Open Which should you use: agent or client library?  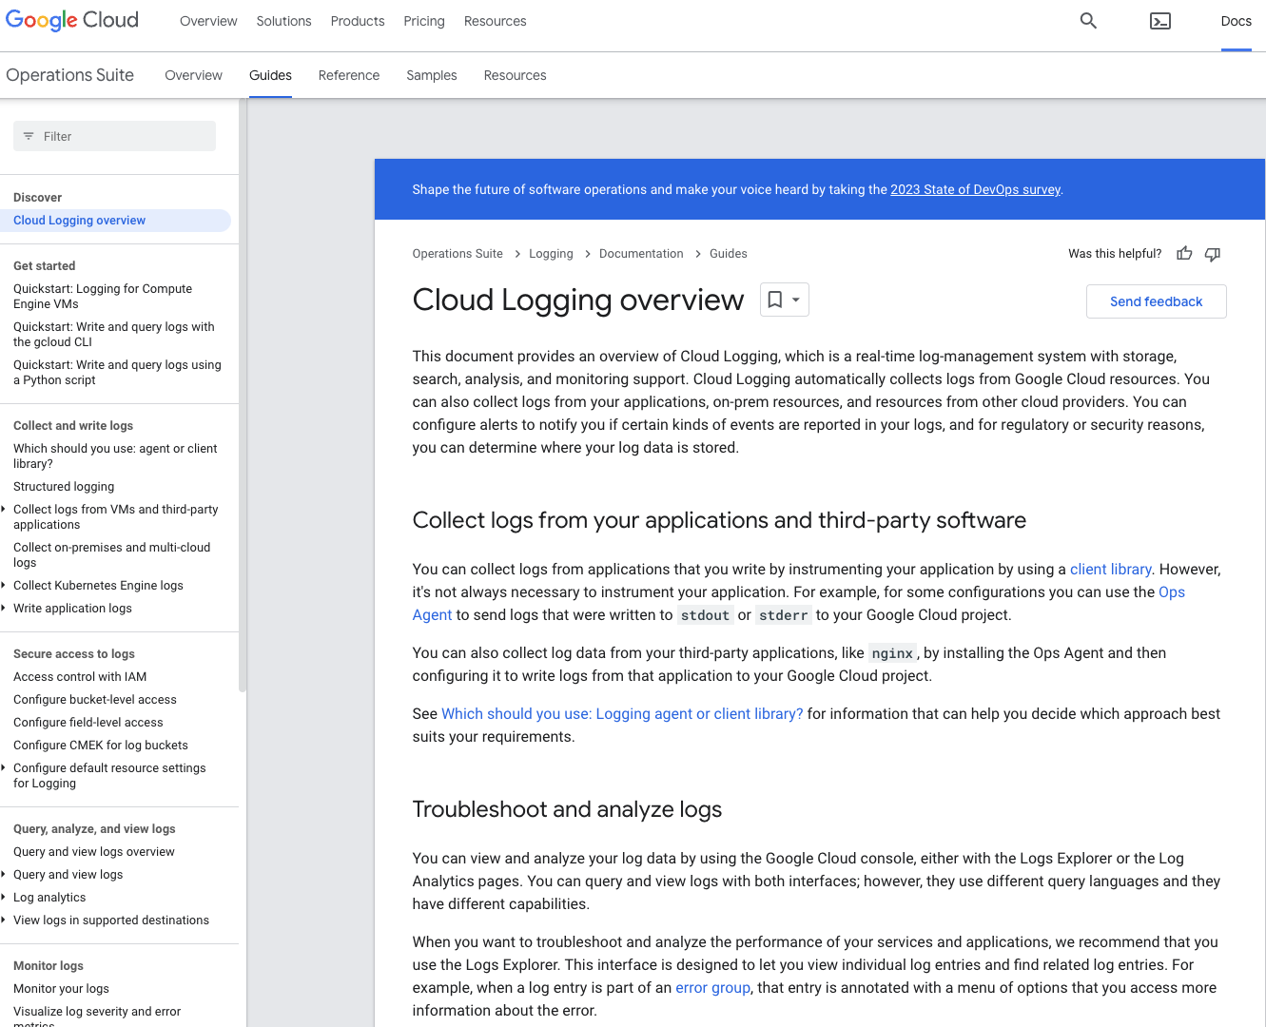click(115, 456)
